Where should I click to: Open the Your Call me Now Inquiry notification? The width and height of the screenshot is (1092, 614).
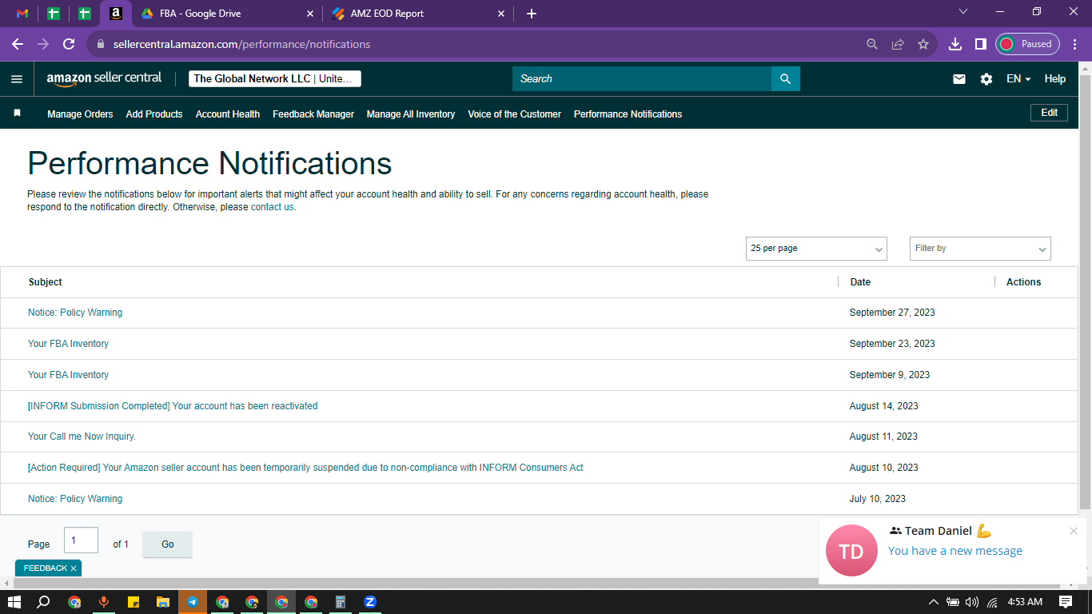(x=82, y=437)
